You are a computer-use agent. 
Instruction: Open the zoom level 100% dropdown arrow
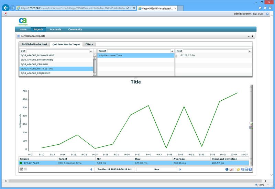click(x=268, y=185)
